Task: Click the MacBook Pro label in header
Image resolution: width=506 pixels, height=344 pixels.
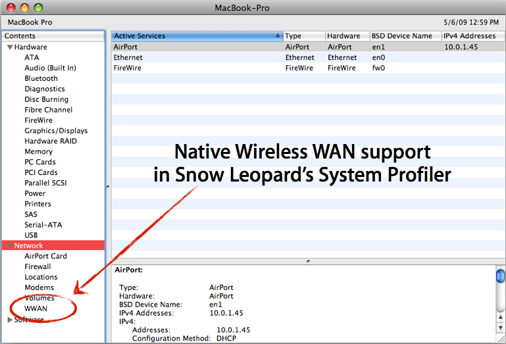Action: click(30, 22)
